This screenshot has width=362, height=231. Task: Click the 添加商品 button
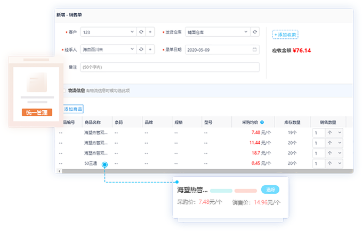74,109
